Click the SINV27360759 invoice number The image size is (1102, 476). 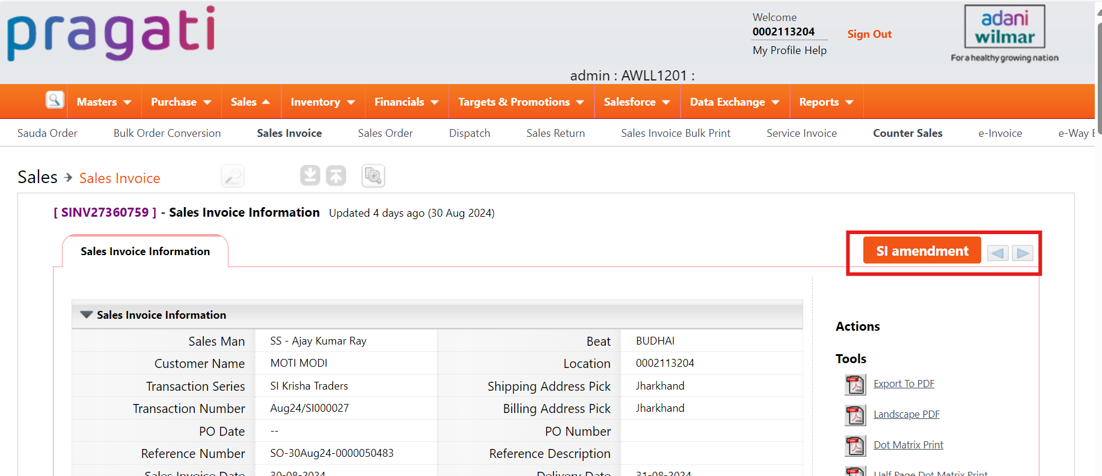click(105, 212)
